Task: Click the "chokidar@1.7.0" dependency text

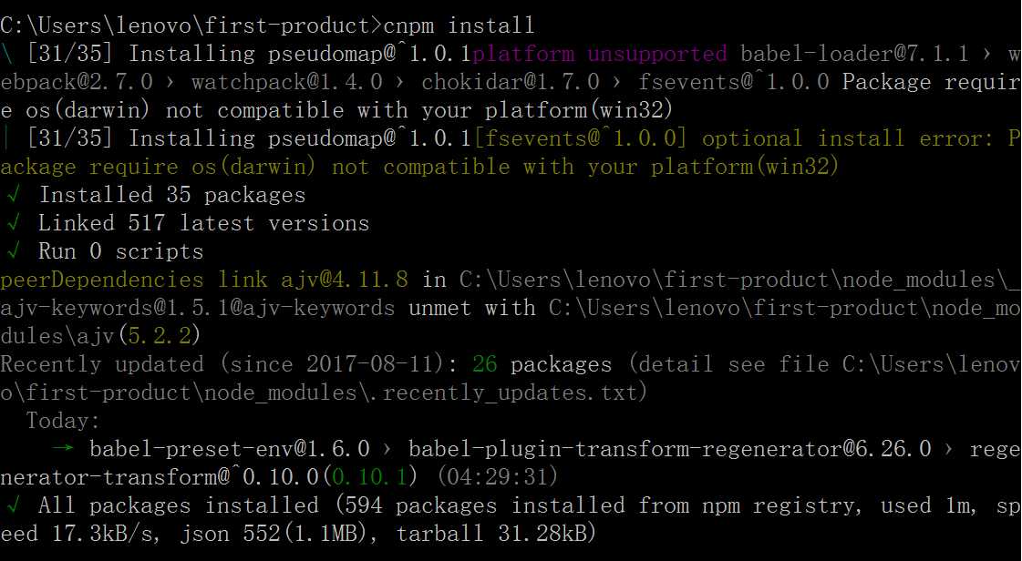Action: tap(510, 82)
